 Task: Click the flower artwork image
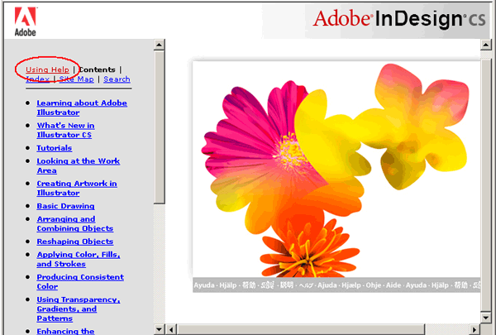[x=336, y=170]
